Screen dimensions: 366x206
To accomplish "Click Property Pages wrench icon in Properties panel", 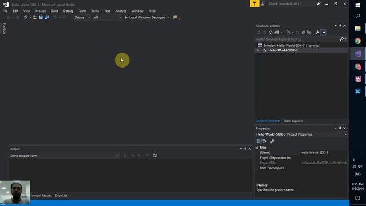I will pyautogui.click(x=272, y=141).
